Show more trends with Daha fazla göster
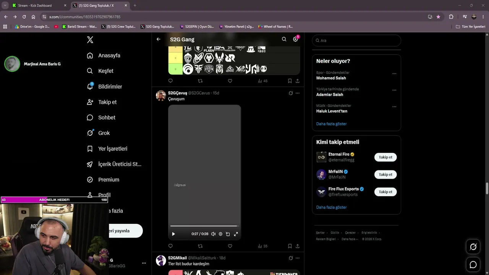Image resolution: width=489 pixels, height=275 pixels. (x=332, y=124)
